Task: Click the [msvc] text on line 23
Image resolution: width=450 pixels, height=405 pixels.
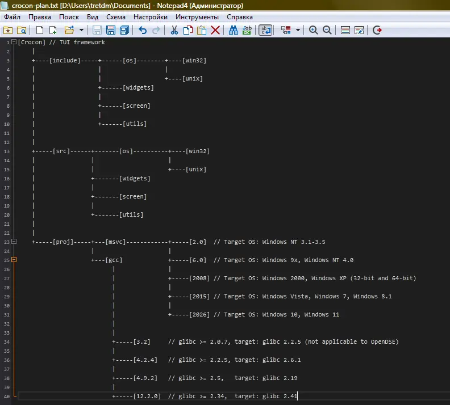Action: click(116, 242)
